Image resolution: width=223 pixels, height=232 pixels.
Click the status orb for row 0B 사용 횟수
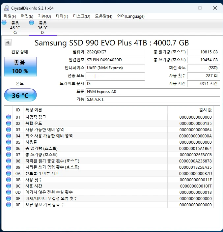[9, 180]
